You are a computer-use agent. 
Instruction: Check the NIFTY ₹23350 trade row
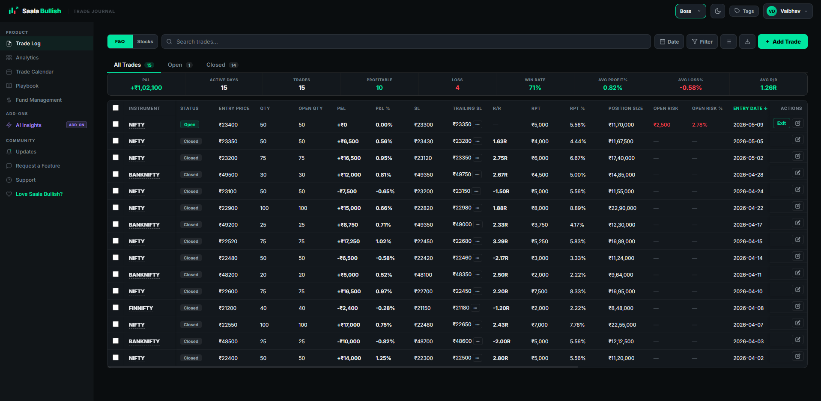pyautogui.click(x=116, y=141)
